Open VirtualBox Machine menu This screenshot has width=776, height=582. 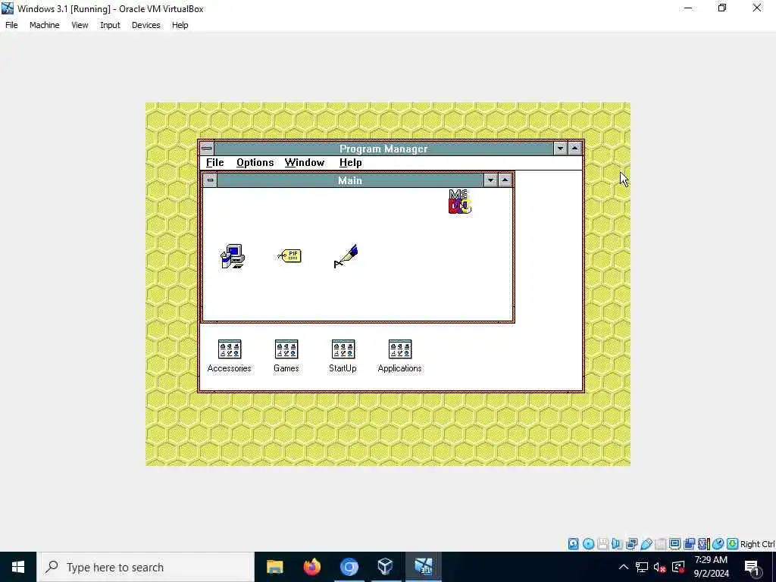coord(45,25)
